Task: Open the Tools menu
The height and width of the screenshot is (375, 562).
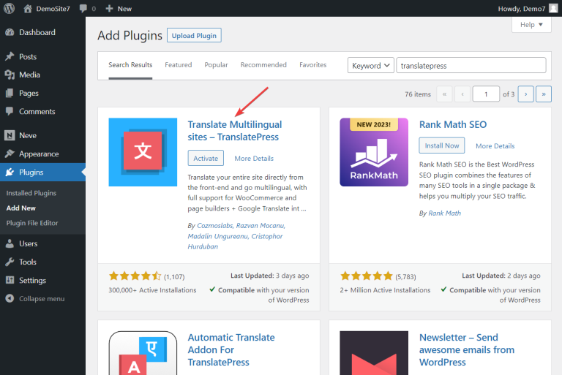Action: (x=28, y=262)
